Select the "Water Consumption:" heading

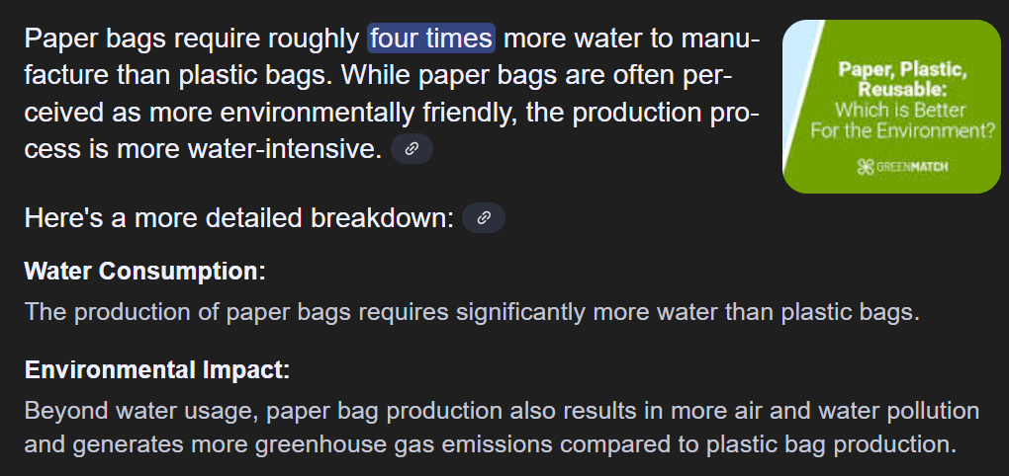pyautogui.click(x=144, y=272)
